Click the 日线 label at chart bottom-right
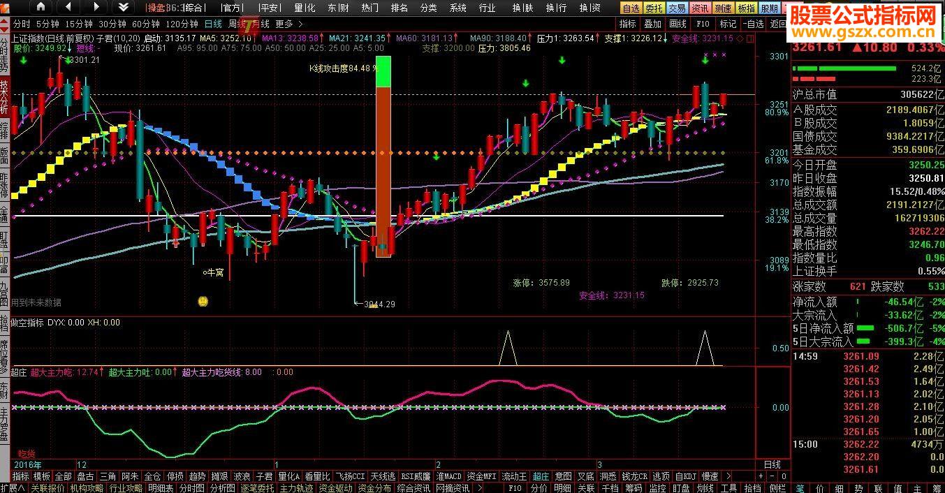945x493 pixels. 772,464
